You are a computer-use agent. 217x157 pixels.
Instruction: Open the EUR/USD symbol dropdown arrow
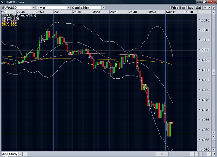pyautogui.click(x=34, y=8)
